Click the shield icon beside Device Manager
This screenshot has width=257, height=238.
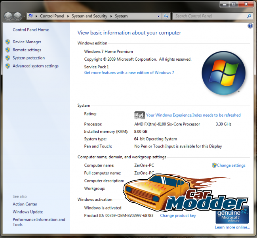coord(8,42)
